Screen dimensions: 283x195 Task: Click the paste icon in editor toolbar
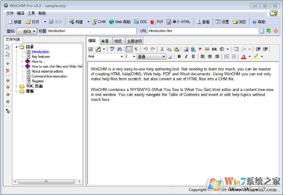point(176,49)
